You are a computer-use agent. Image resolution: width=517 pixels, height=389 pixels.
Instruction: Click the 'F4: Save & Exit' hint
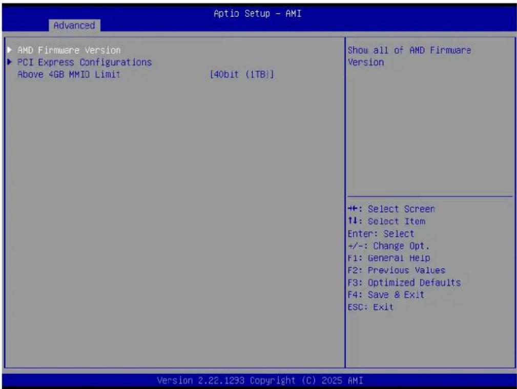click(x=386, y=295)
